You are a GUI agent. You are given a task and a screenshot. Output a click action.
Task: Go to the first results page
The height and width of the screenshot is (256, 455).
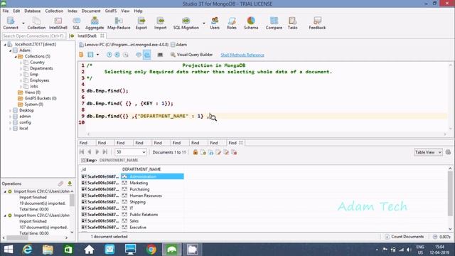(82, 152)
